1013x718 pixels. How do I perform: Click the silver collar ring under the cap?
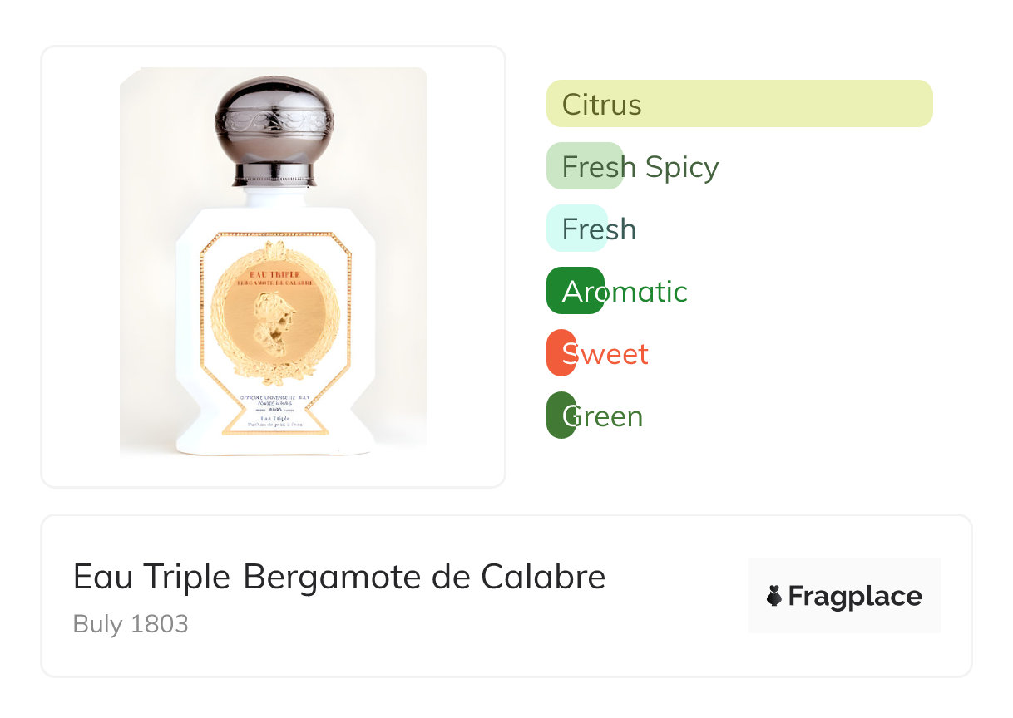point(274,175)
